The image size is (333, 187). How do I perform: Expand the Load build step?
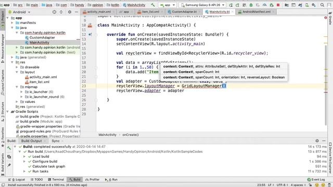pyautogui.click(x=24, y=156)
